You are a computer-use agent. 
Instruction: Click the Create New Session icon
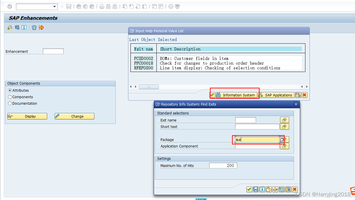154,6
